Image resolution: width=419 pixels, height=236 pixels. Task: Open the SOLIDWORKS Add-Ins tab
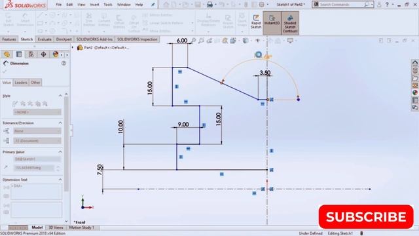94,39
